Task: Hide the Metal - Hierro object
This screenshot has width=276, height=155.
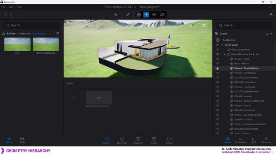Action: (217, 63)
